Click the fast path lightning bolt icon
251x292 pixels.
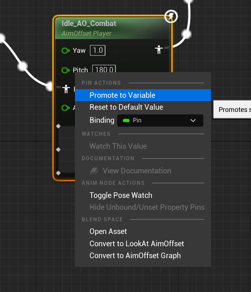[x=171, y=16]
